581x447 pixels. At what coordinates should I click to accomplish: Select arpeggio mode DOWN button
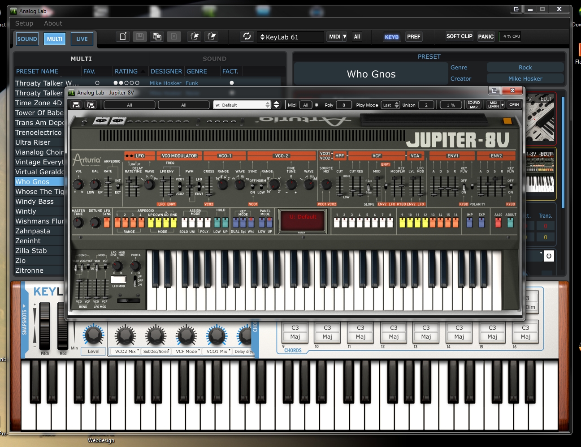pos(158,223)
